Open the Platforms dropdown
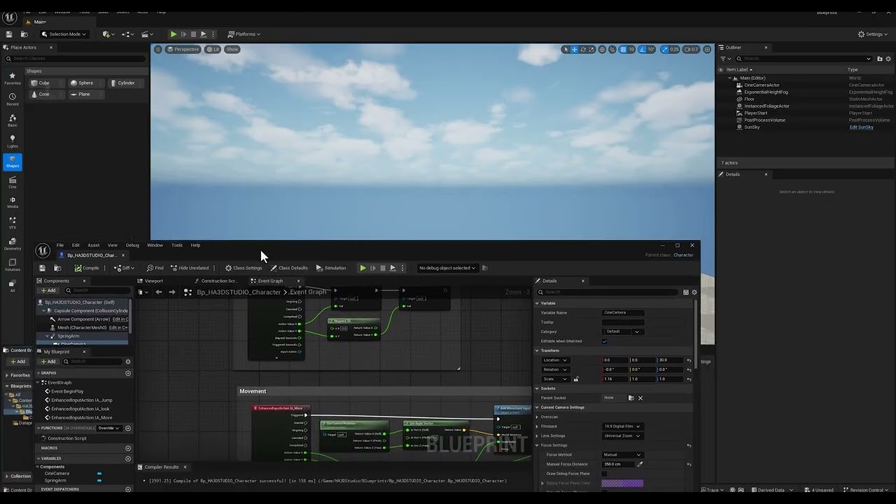Screen dimensions: 896x504 point(244,34)
